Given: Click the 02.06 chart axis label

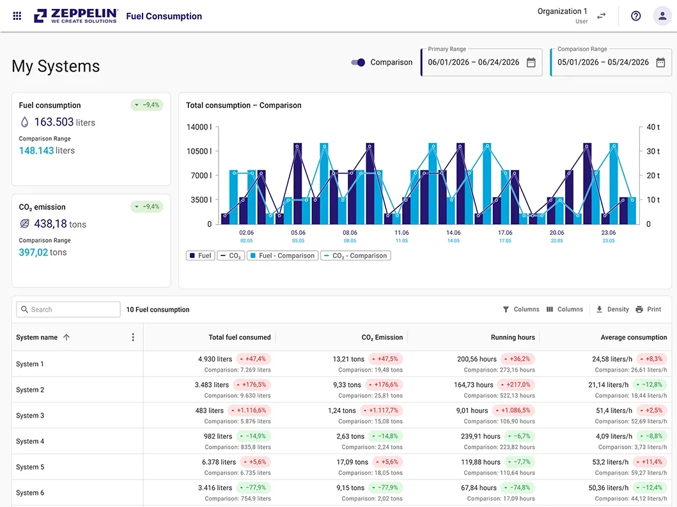Looking at the screenshot, I should (247, 232).
